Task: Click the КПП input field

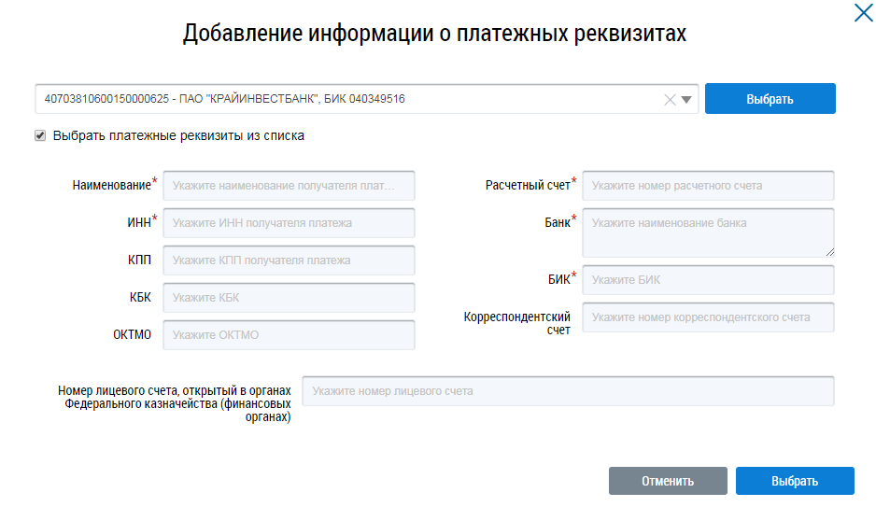Action: tap(289, 261)
